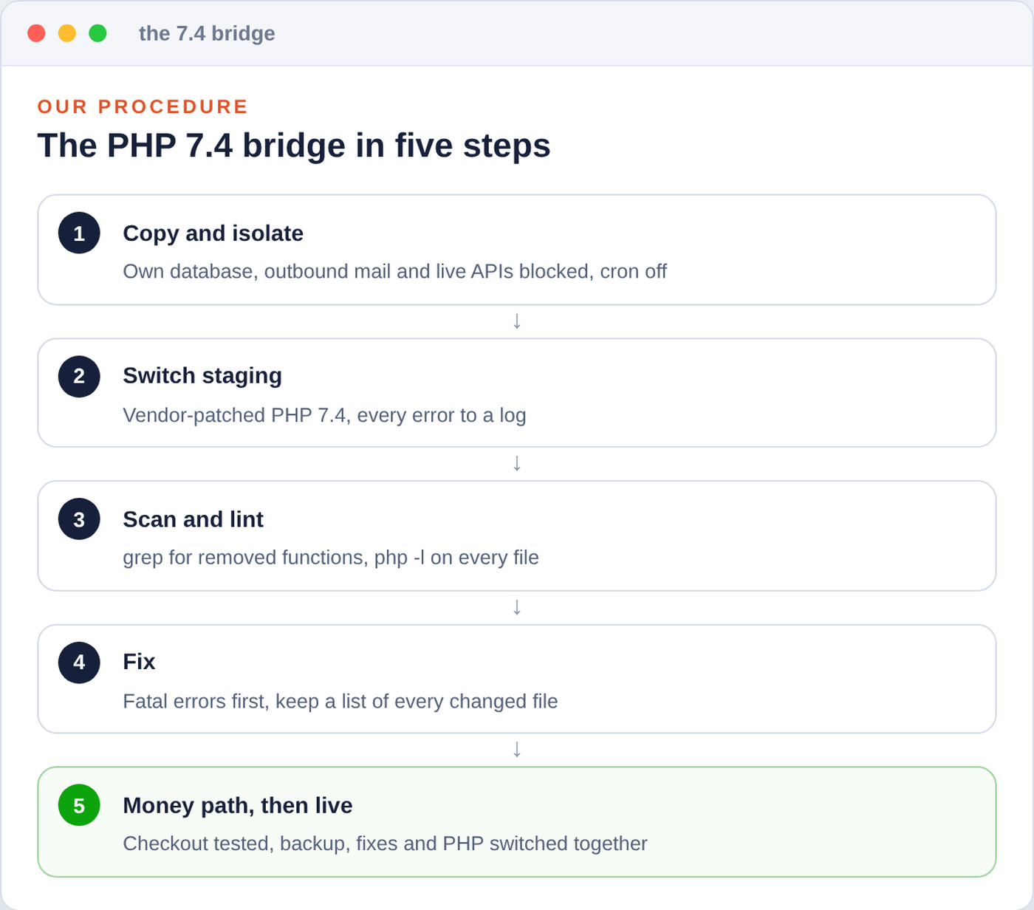This screenshot has height=910, width=1034.
Task: Click the text 'Fatal errors first, keep a list of every changed file'
Action: coord(340,701)
